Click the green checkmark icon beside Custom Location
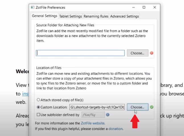This screenshot has height=136, width=184. [x=152, y=107]
